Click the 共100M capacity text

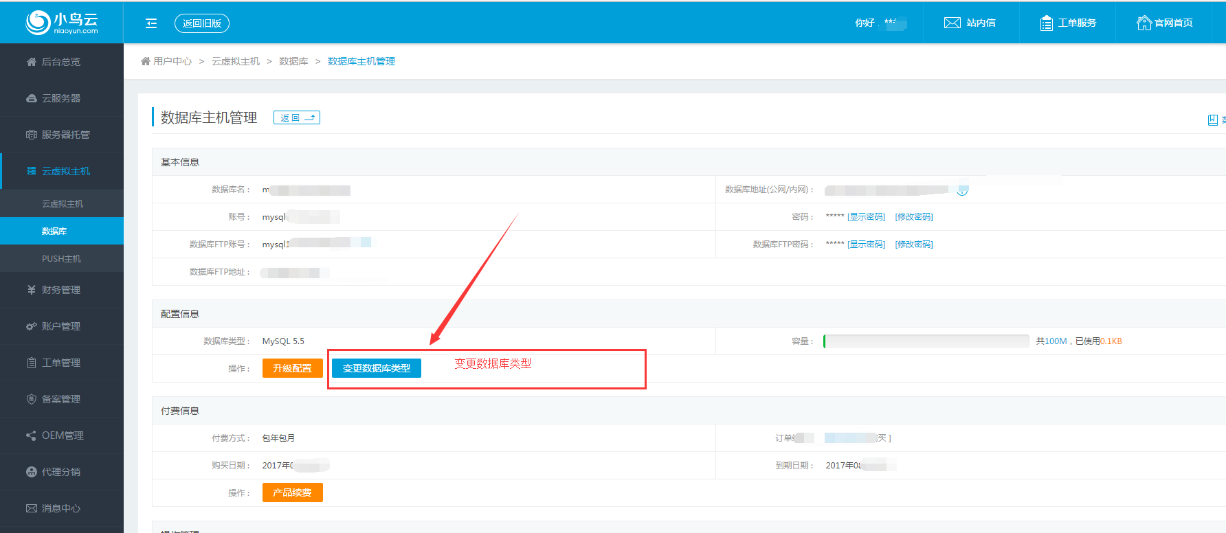point(1051,341)
